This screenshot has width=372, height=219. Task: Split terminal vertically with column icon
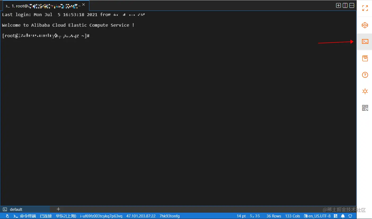[345, 6]
